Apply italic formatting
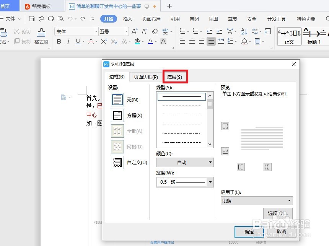Screen dimensions: 329x246 pos(68,41)
